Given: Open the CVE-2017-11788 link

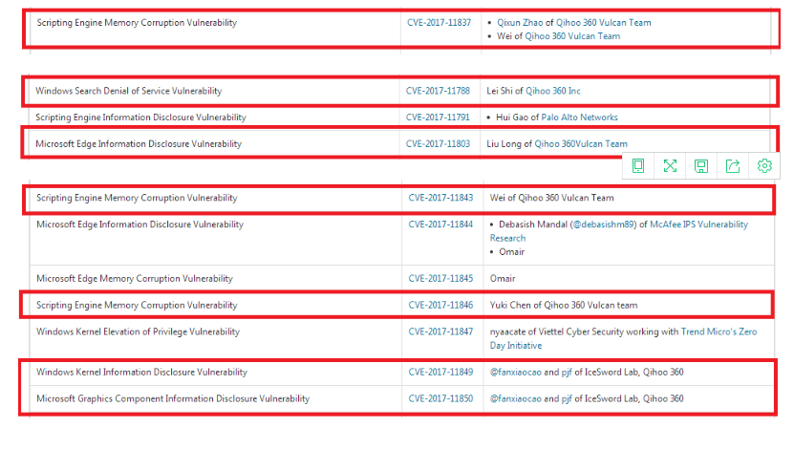Looking at the screenshot, I should [438, 91].
